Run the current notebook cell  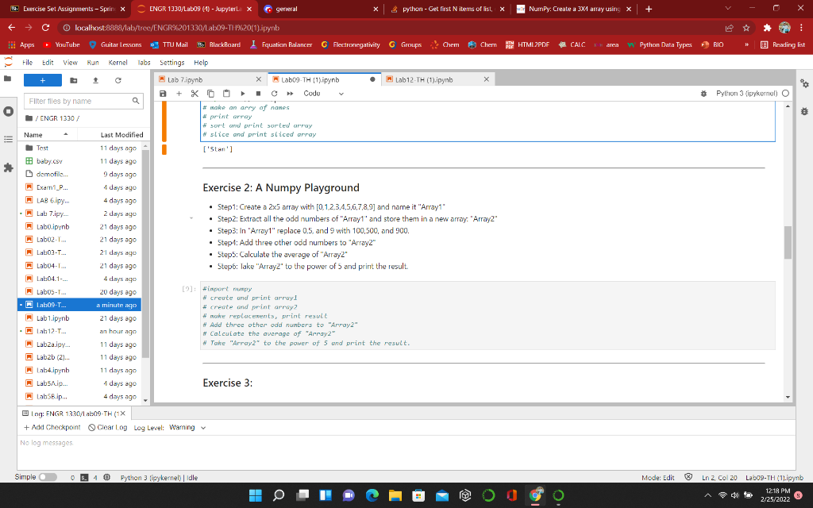(242, 94)
